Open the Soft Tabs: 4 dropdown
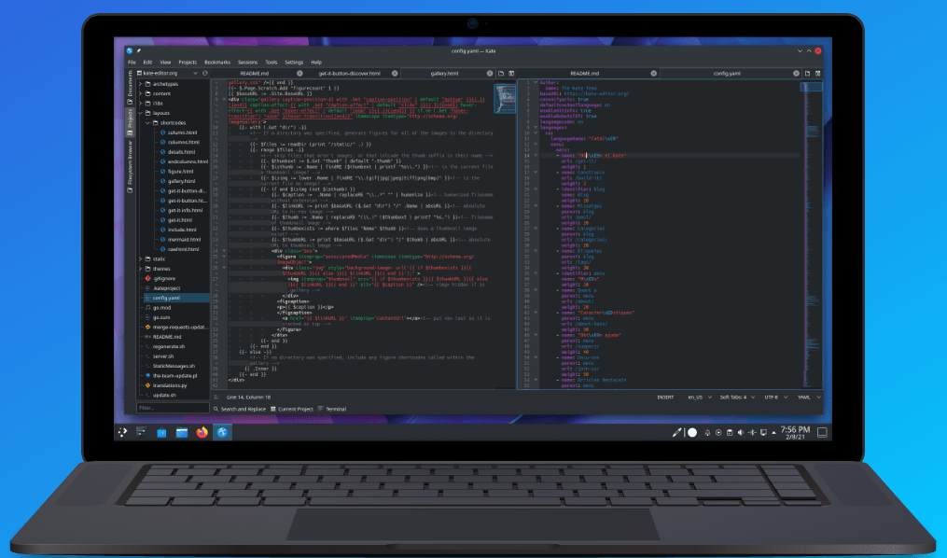The height and width of the screenshot is (558, 947). click(737, 398)
